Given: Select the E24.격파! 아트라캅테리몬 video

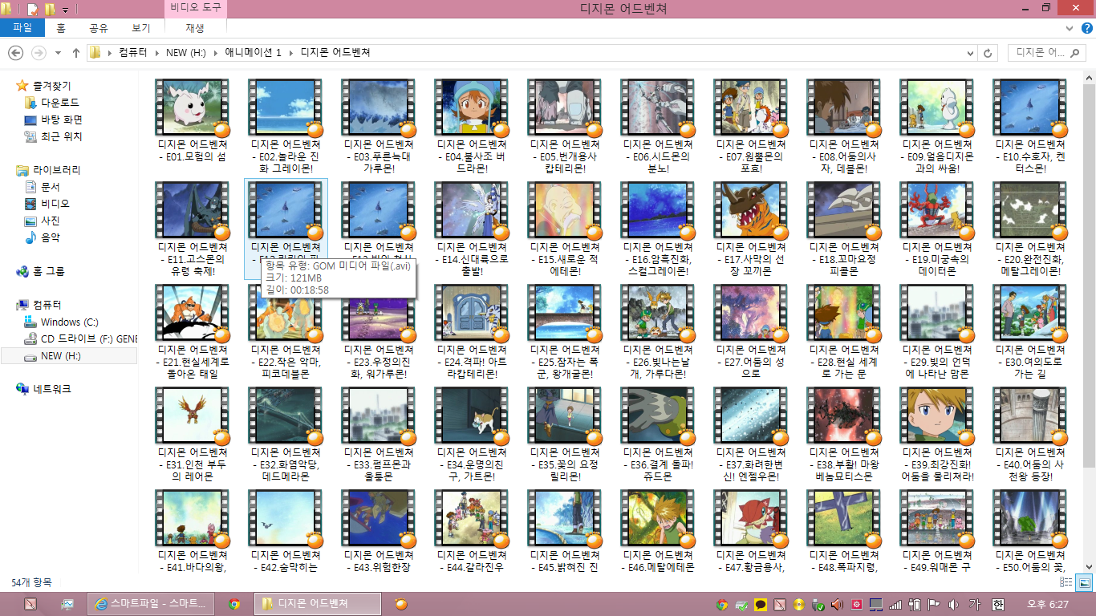Looking at the screenshot, I should 472,332.
